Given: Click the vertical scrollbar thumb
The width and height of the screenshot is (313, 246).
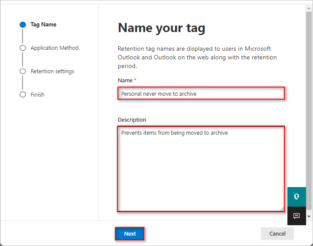Looking at the screenshot, I should (309, 110).
